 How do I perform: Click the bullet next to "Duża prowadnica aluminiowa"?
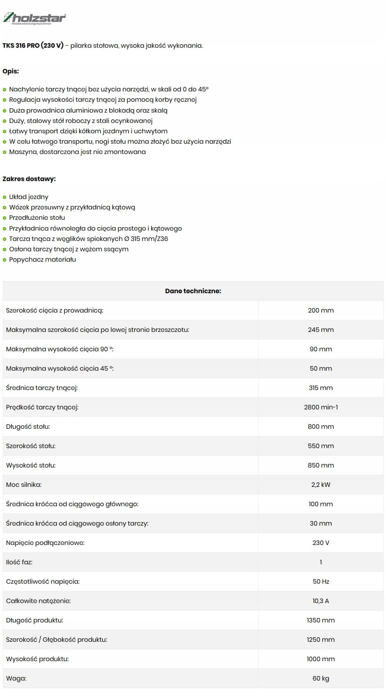(4, 110)
